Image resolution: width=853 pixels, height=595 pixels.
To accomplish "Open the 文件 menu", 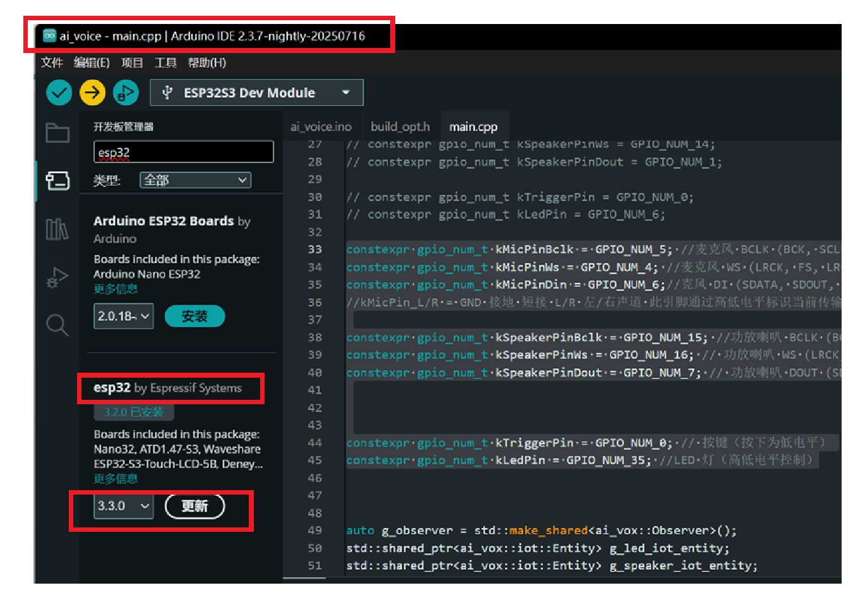I will pos(52,63).
